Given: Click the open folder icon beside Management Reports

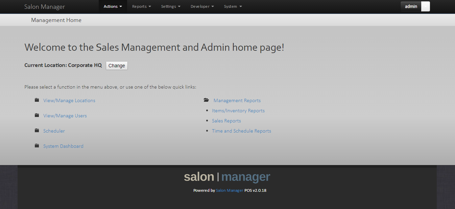Looking at the screenshot, I should click(x=207, y=100).
